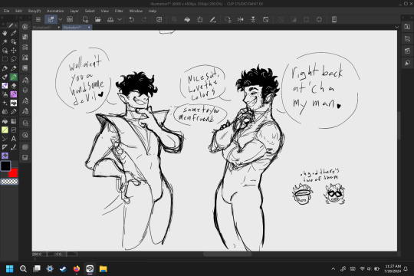Open the Layer menu
Screen dimensions: 414x276
point(74,11)
